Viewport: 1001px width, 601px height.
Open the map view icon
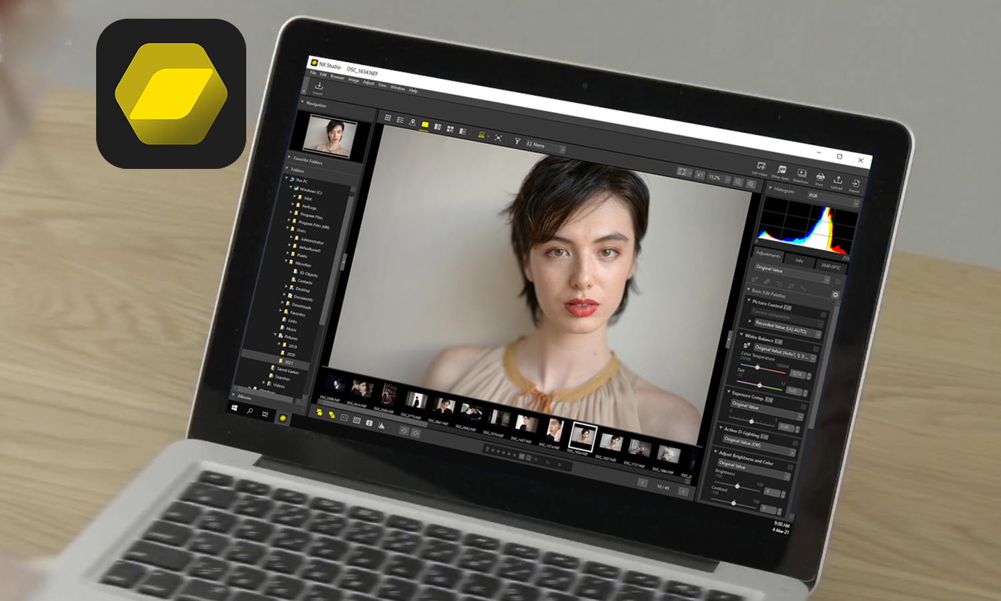[412, 122]
